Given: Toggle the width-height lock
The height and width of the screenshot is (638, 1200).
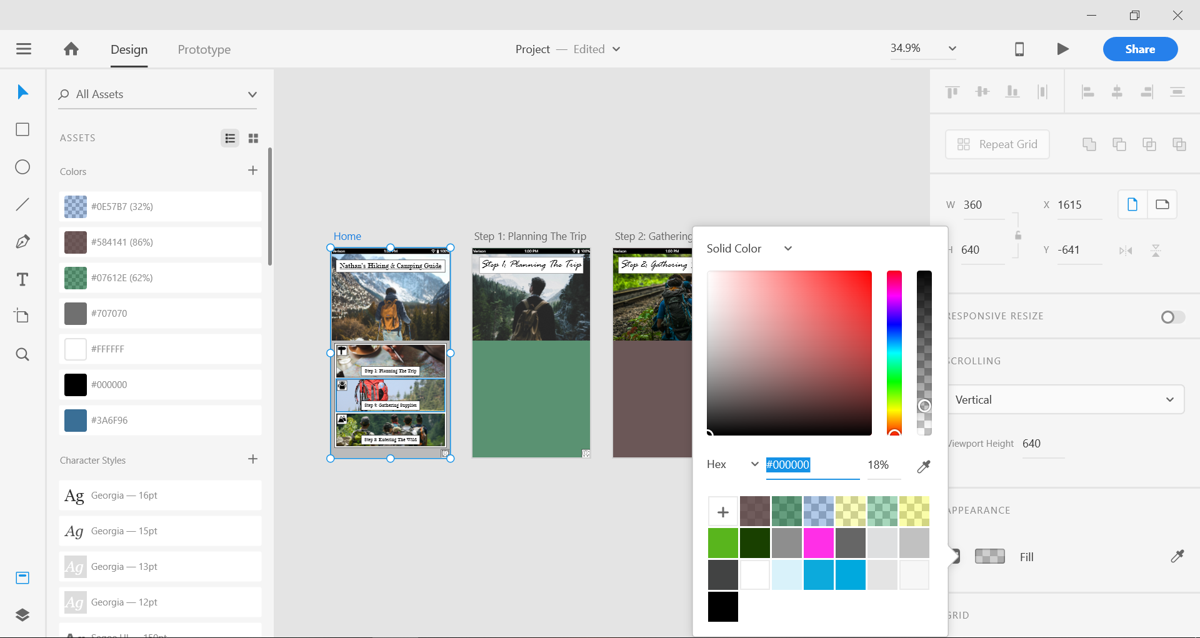Looking at the screenshot, I should tap(1018, 235).
